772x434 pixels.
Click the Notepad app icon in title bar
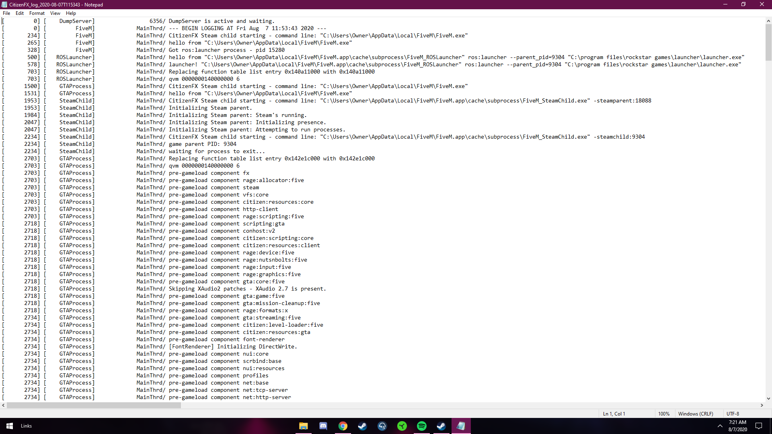pyautogui.click(x=4, y=4)
